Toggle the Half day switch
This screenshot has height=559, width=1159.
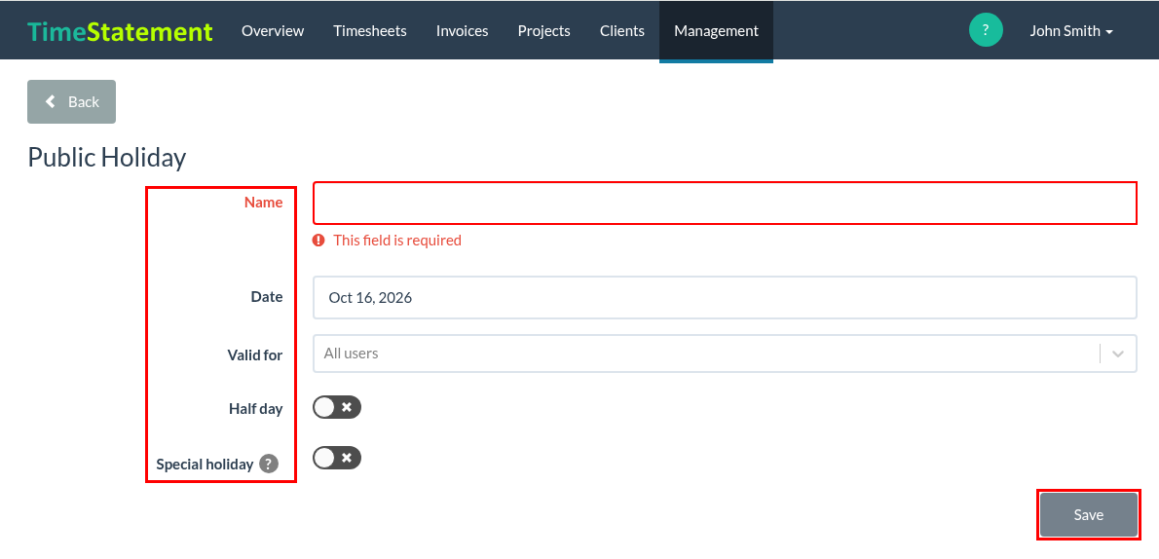(x=336, y=407)
